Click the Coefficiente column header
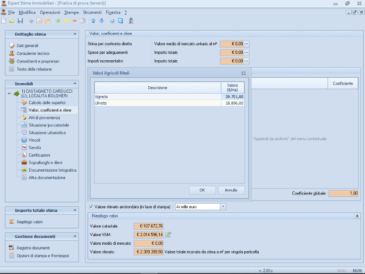Viewport: 365px width, 274px height. [343, 84]
